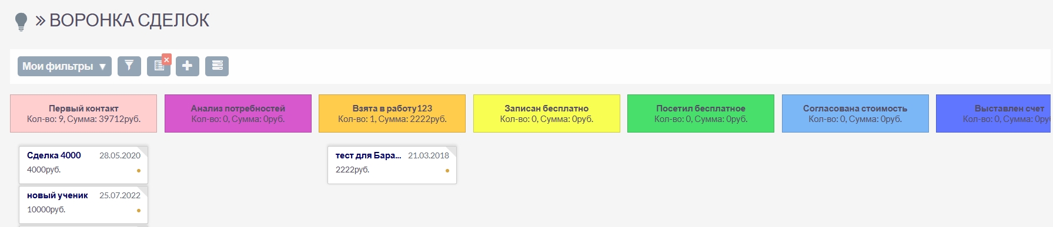Select the yellow Записан бесплатно stage

[547, 113]
